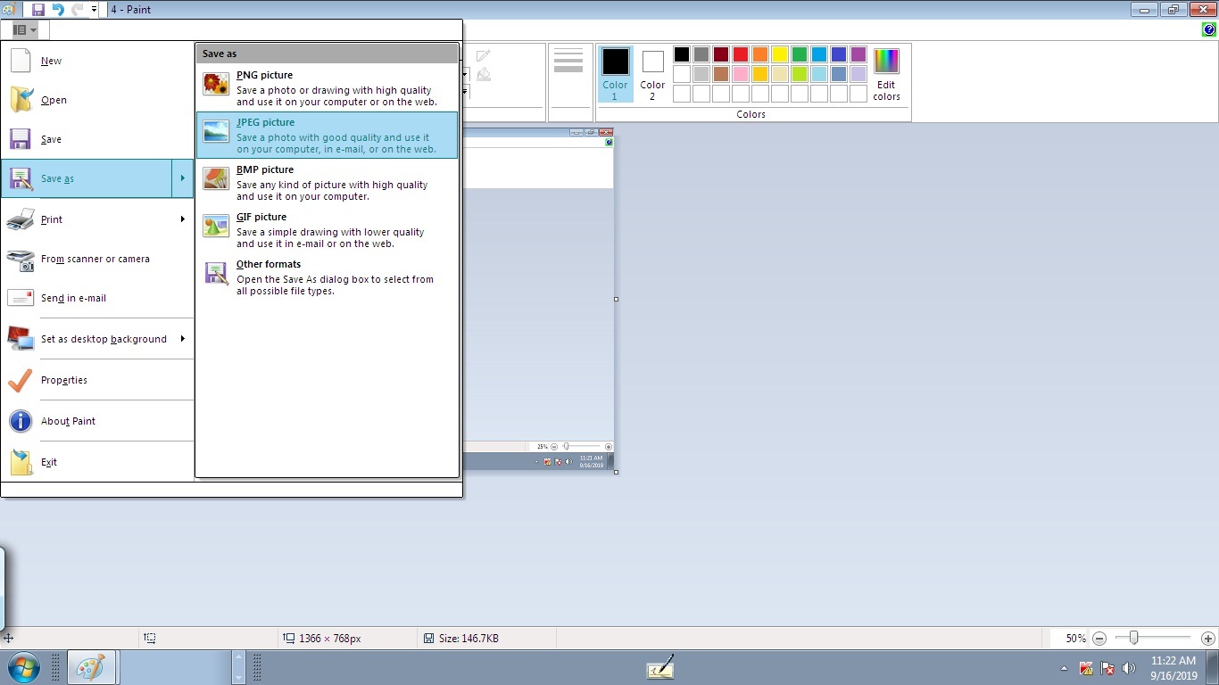
Task: Pick the orange swatch in the palette
Action: (x=760, y=54)
